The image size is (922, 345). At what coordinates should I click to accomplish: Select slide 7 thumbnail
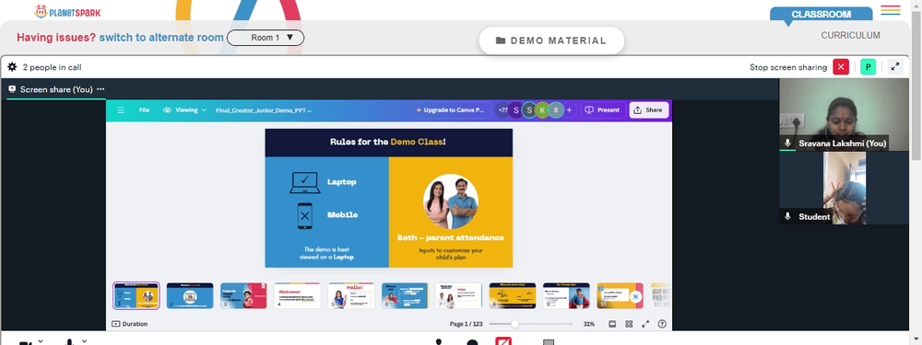pos(458,295)
